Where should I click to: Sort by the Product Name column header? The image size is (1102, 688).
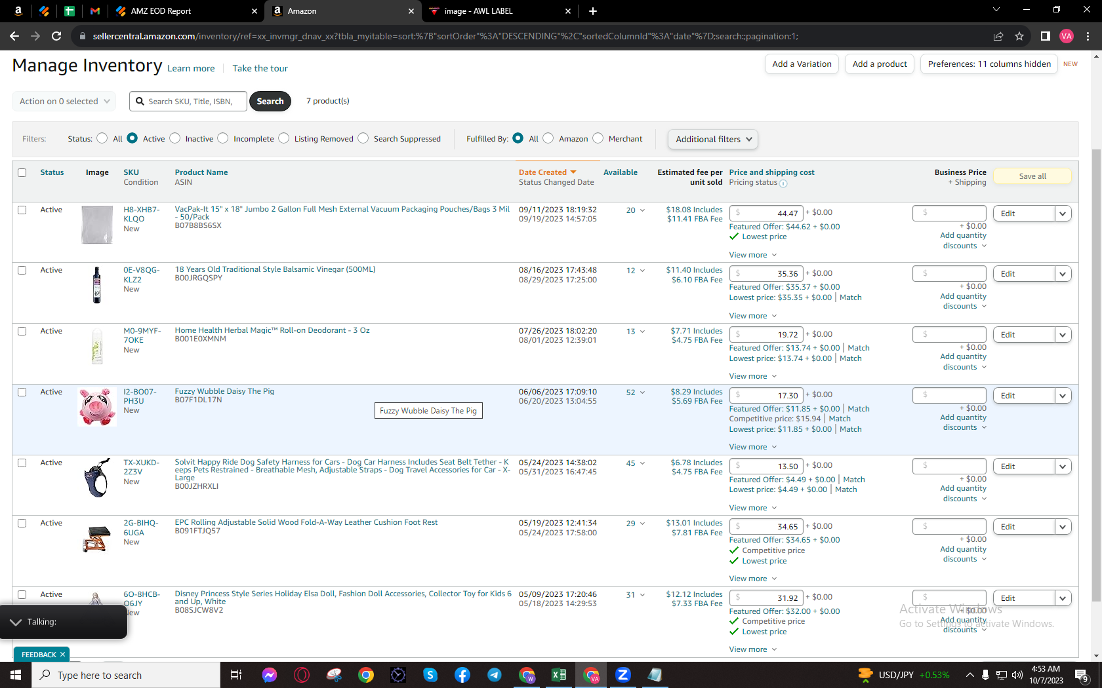(201, 172)
